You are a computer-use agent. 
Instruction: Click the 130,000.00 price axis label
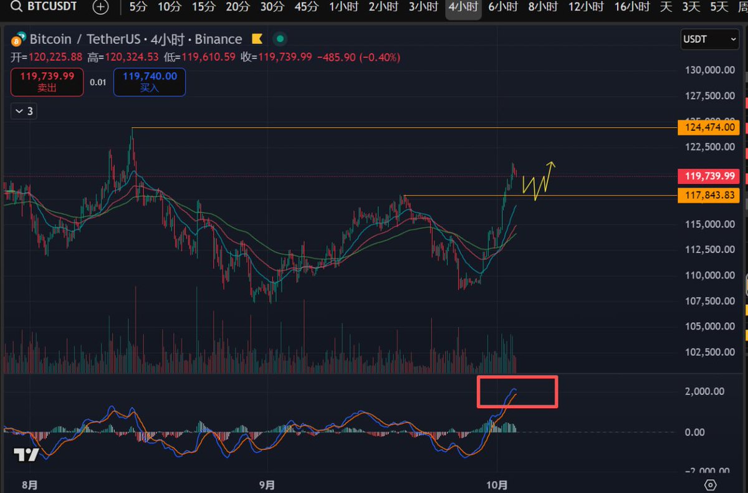pos(709,70)
